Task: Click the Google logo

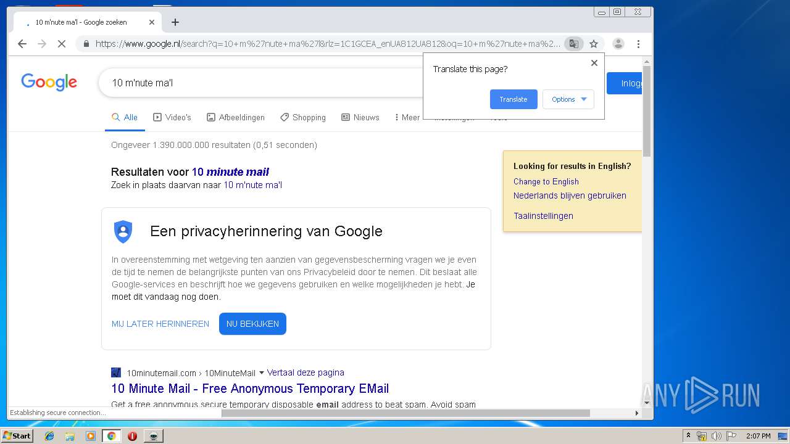Action: [49, 82]
